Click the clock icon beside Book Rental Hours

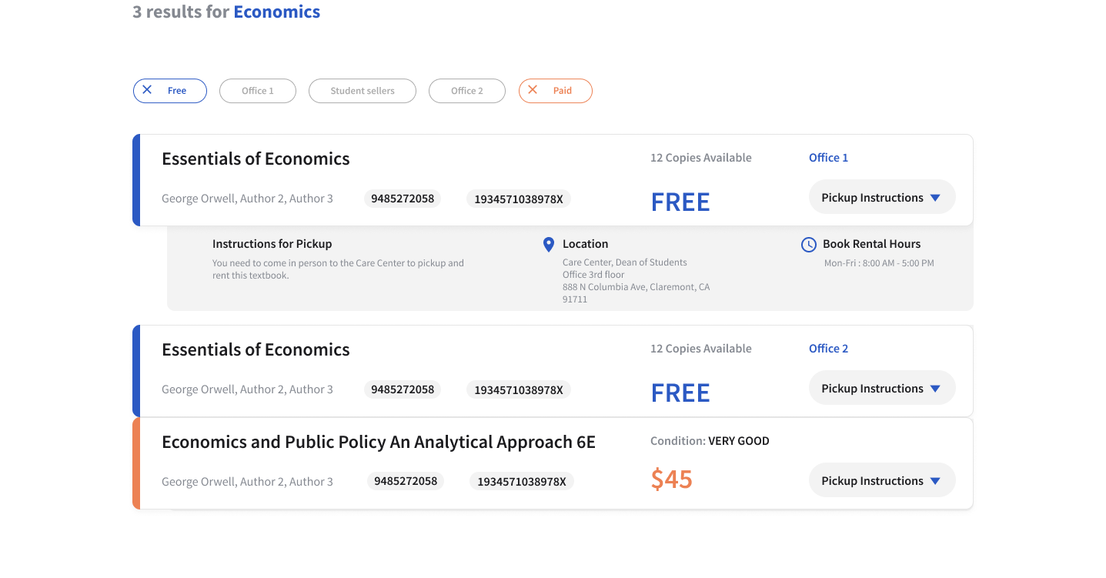[x=809, y=245]
